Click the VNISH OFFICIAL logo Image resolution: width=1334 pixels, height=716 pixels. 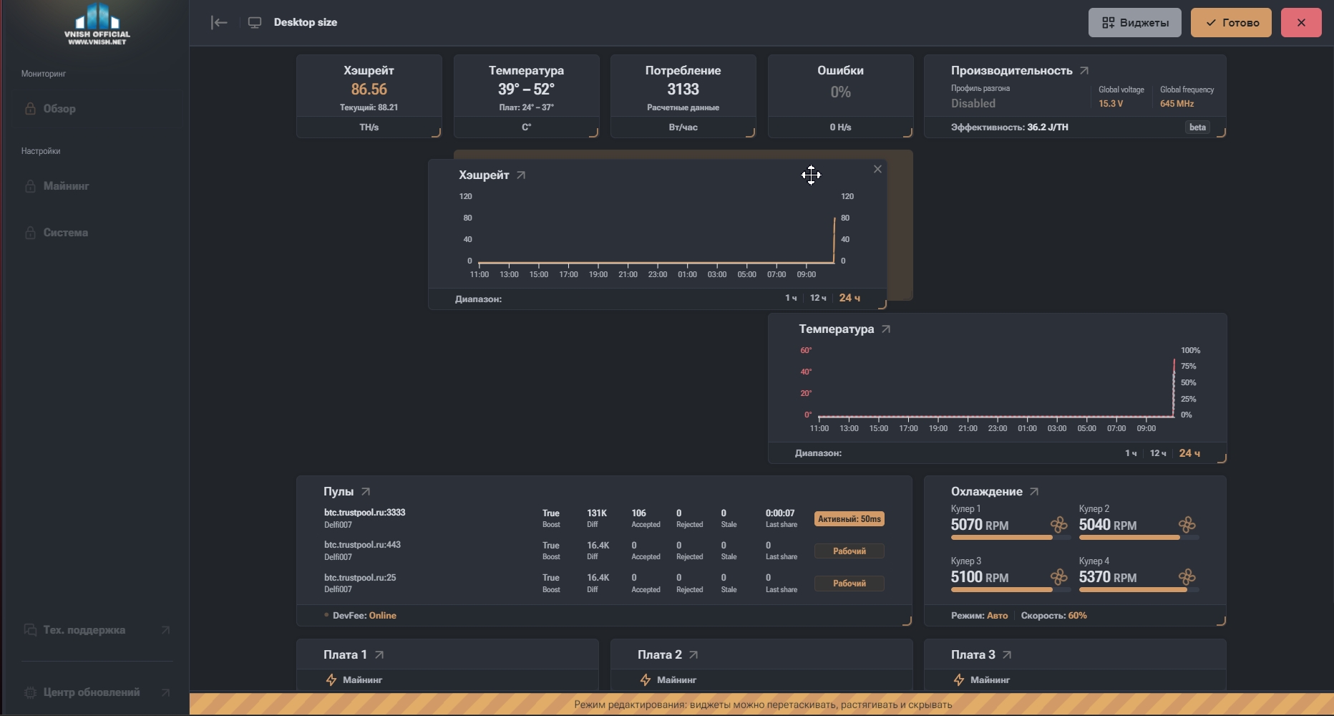tap(97, 24)
